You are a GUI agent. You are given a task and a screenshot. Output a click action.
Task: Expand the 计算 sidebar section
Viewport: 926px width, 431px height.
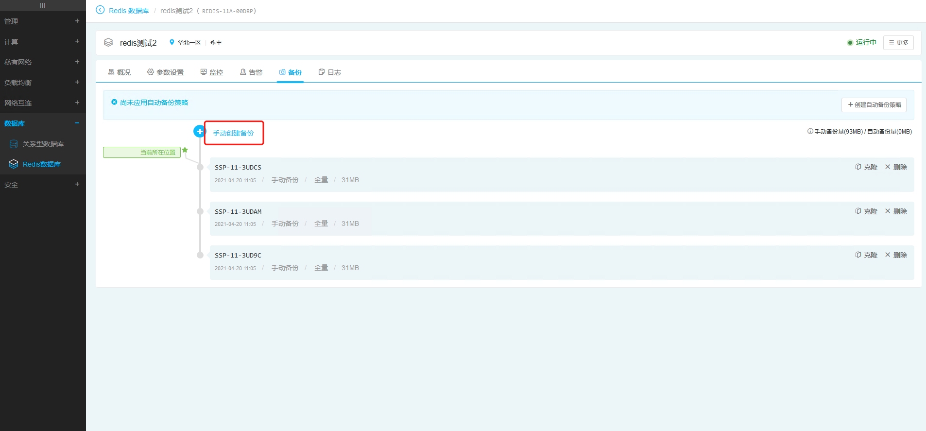pyautogui.click(x=77, y=41)
